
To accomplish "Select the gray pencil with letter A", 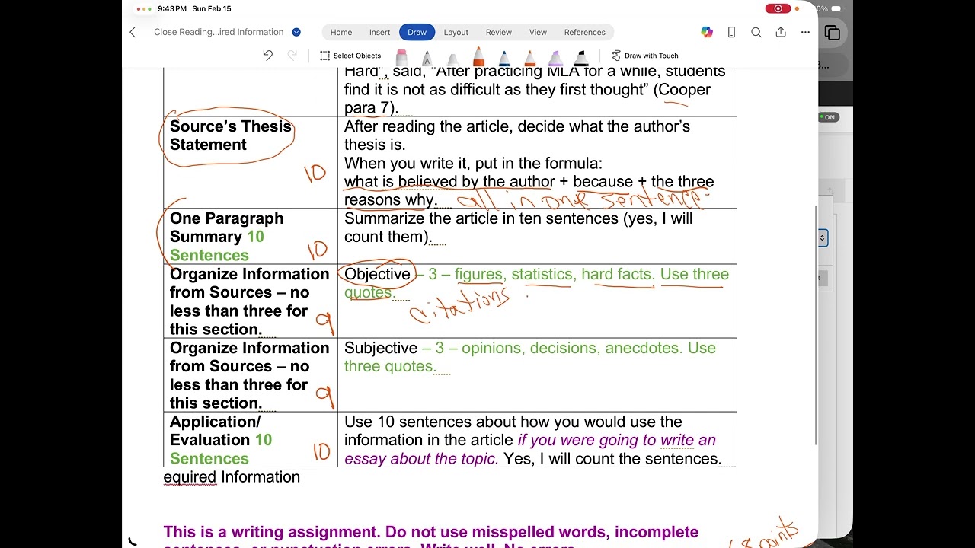I will 427,58.
